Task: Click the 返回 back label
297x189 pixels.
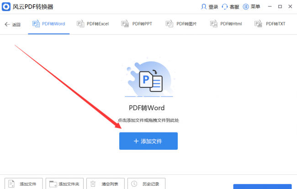Action: coord(16,25)
